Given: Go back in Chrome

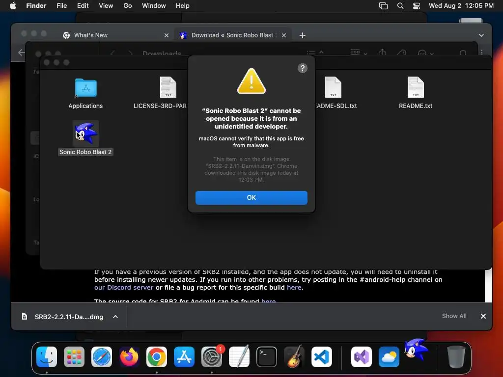Looking at the screenshot, I should coord(21,52).
